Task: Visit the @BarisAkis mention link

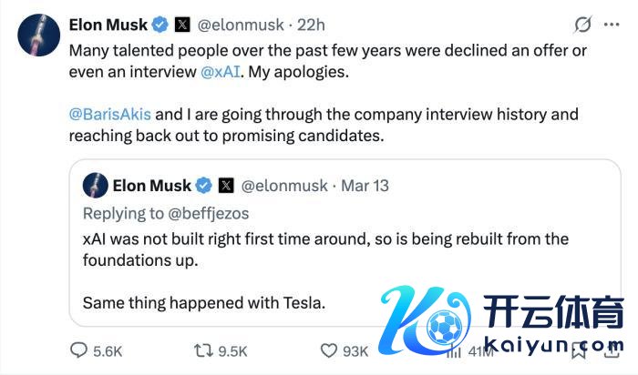Action: pyautogui.click(x=109, y=116)
